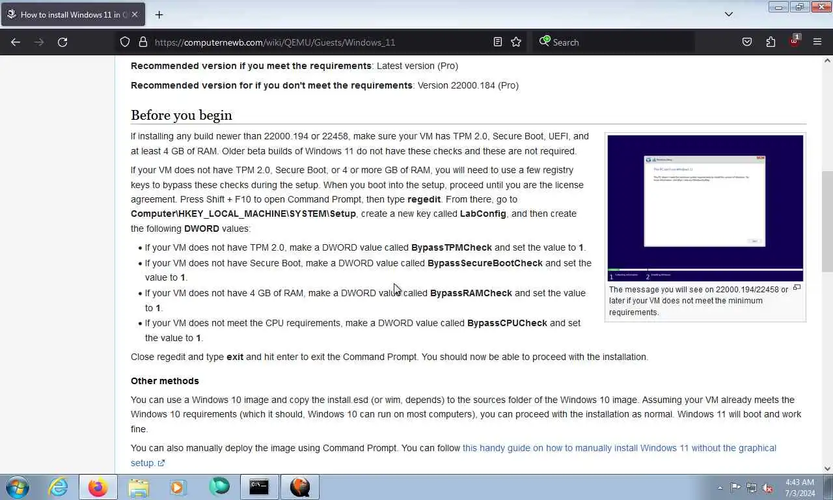Viewport: 833px width, 500px height.
Task: Click the site security padlock icon
Action: pos(143,42)
